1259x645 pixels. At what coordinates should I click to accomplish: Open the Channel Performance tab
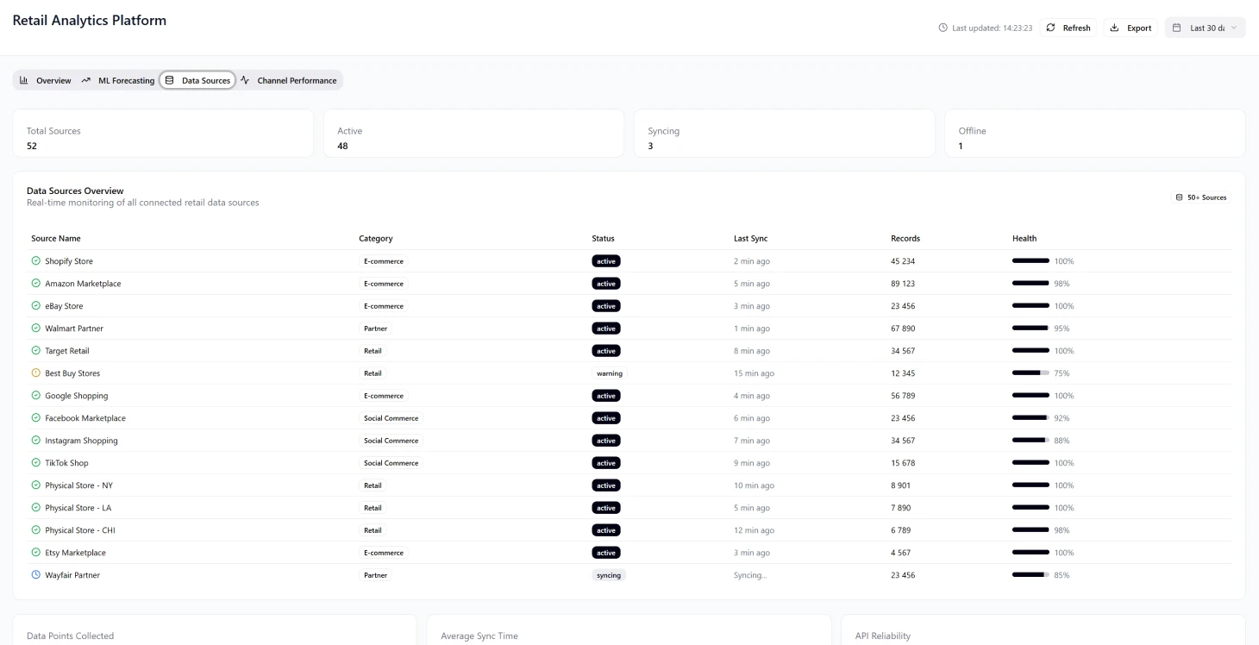290,80
